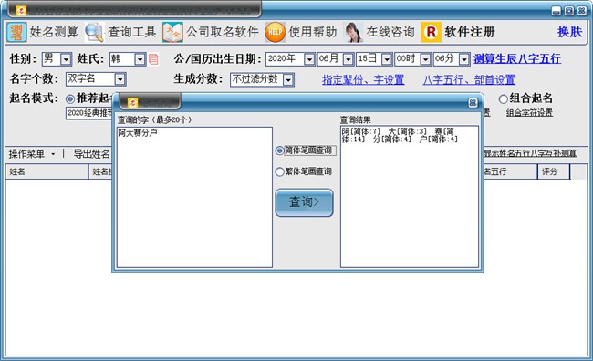Click the red list icon beside 姓氏
The width and height of the screenshot is (593, 361).
[x=153, y=59]
